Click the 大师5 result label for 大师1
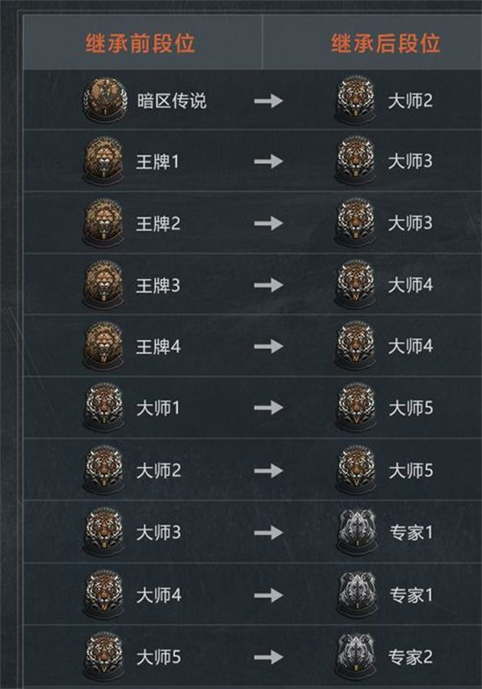The image size is (482, 689). click(411, 408)
